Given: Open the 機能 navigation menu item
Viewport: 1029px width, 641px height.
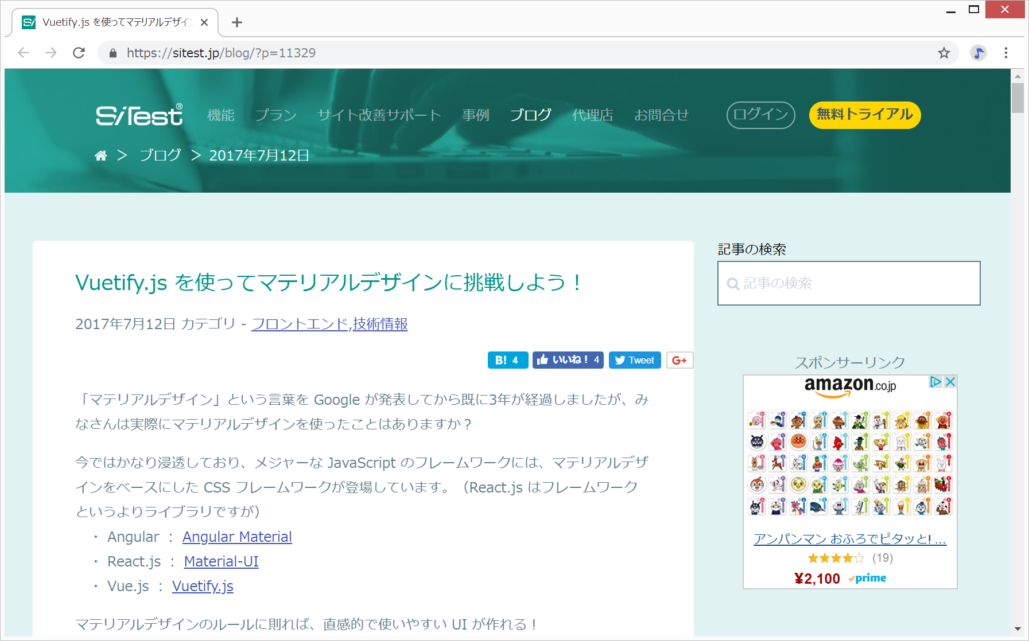Looking at the screenshot, I should coord(221,115).
